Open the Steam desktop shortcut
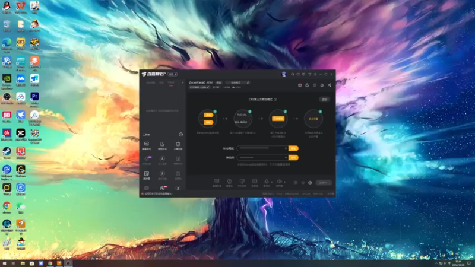 click(7, 153)
